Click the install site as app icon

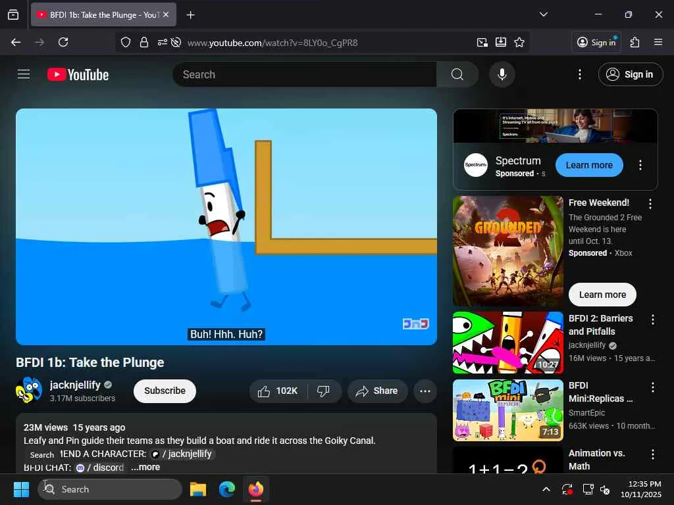pyautogui.click(x=501, y=42)
